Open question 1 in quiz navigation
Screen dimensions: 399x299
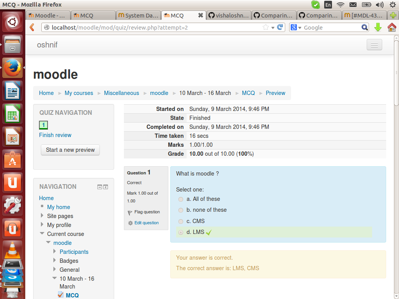43,125
